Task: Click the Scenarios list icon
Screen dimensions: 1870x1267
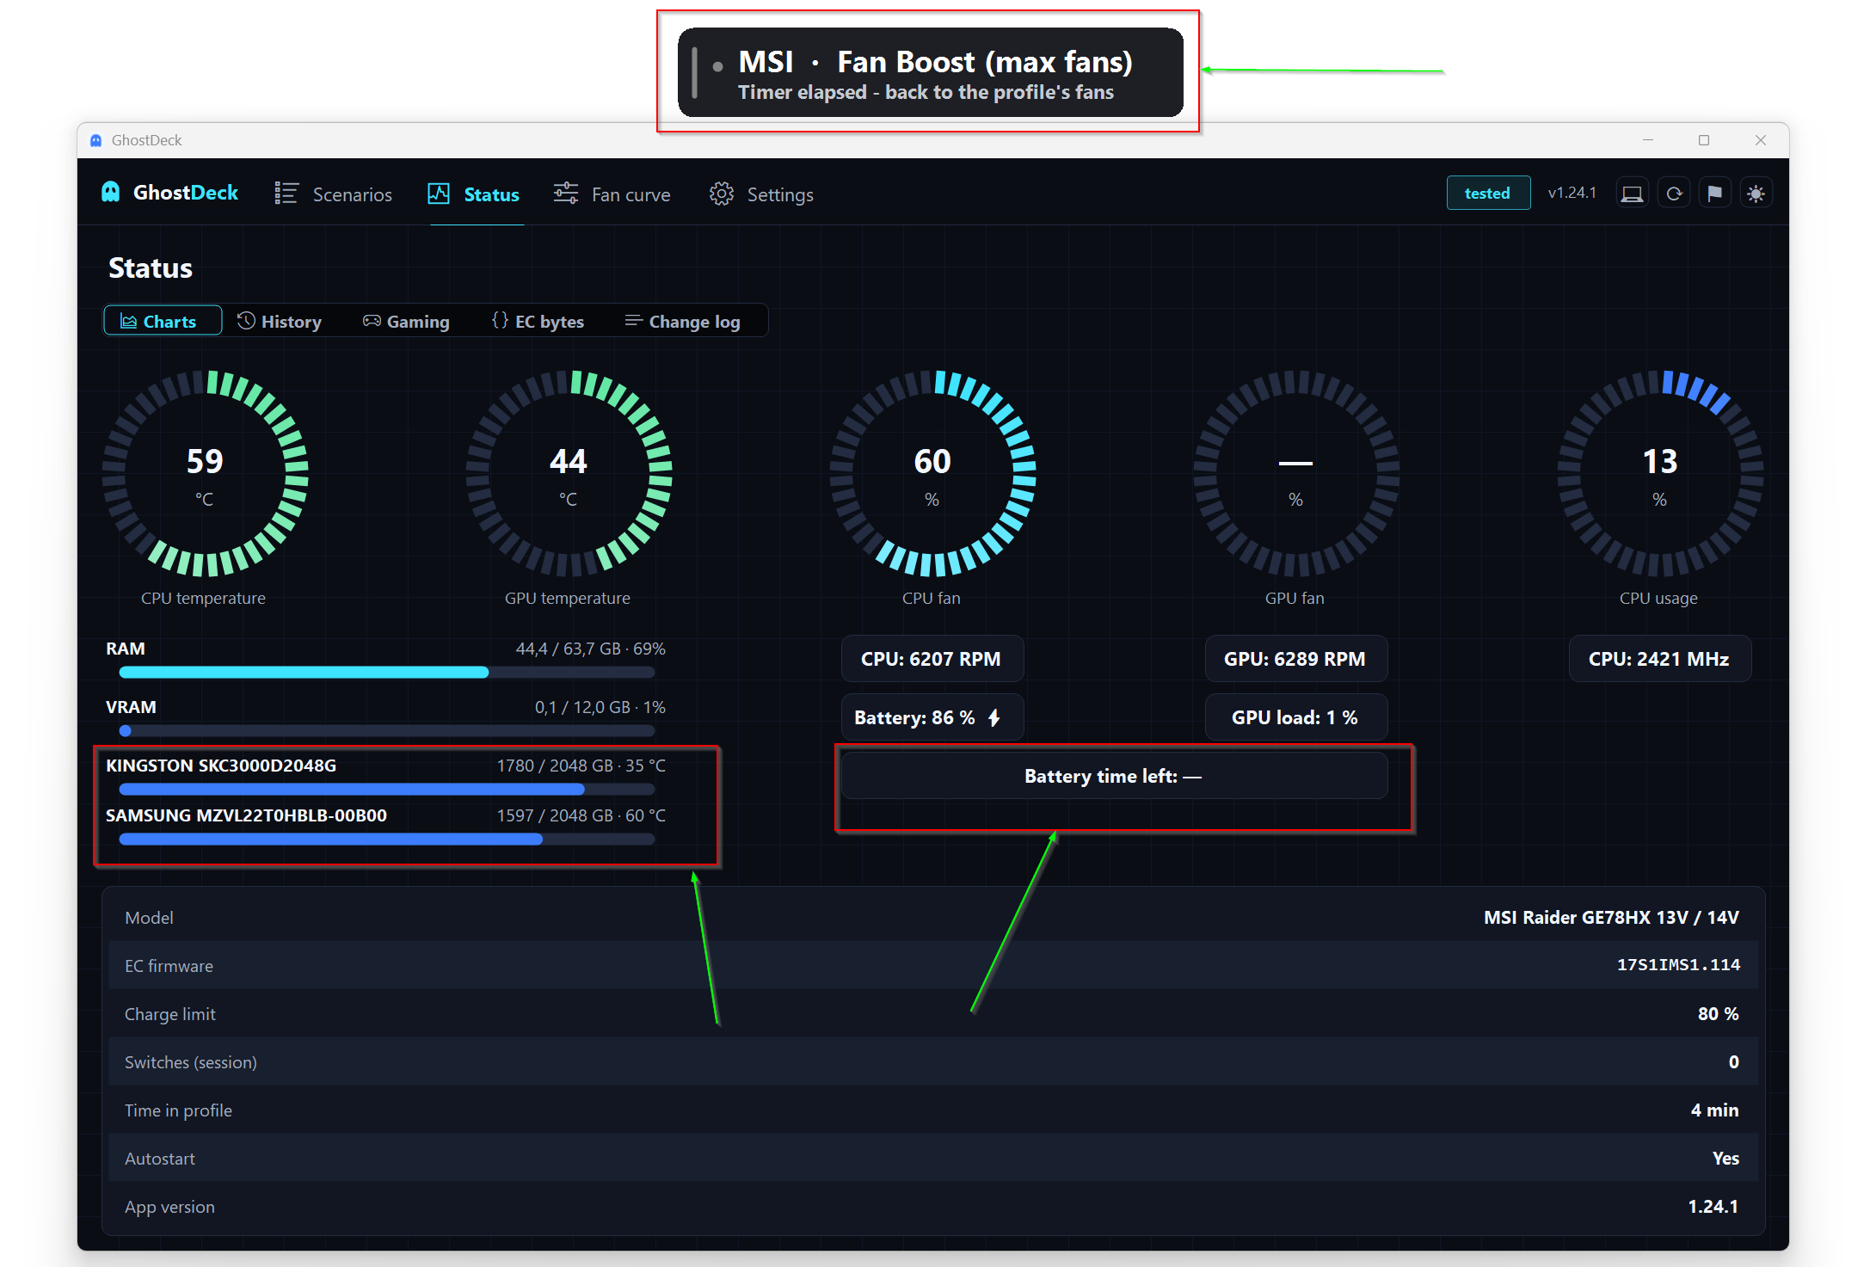Action: pos(286,194)
